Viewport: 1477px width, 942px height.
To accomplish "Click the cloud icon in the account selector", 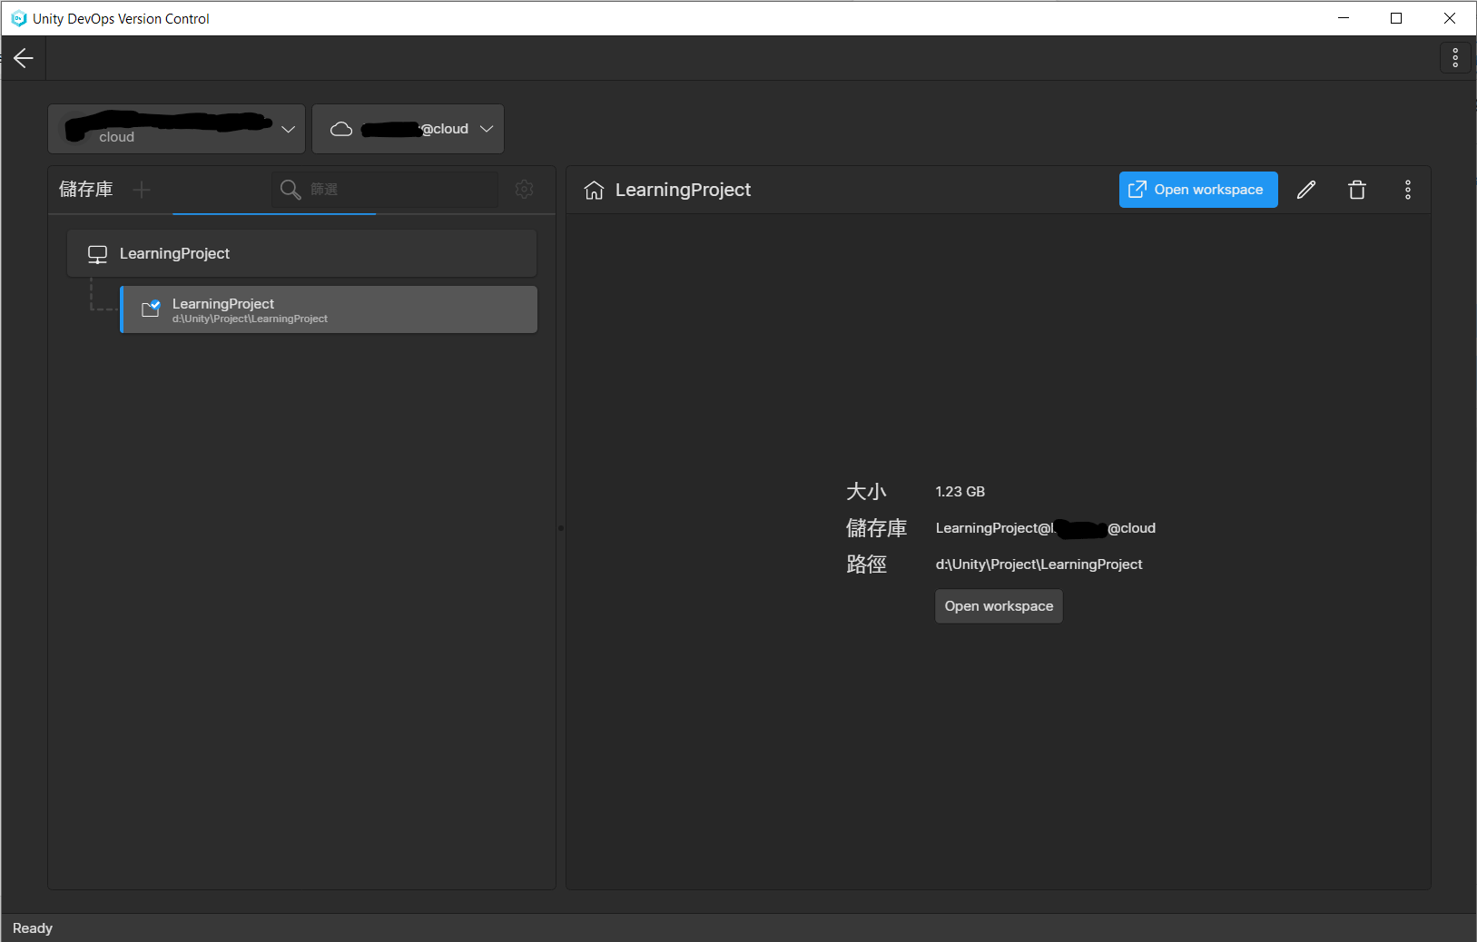I will tap(341, 128).
